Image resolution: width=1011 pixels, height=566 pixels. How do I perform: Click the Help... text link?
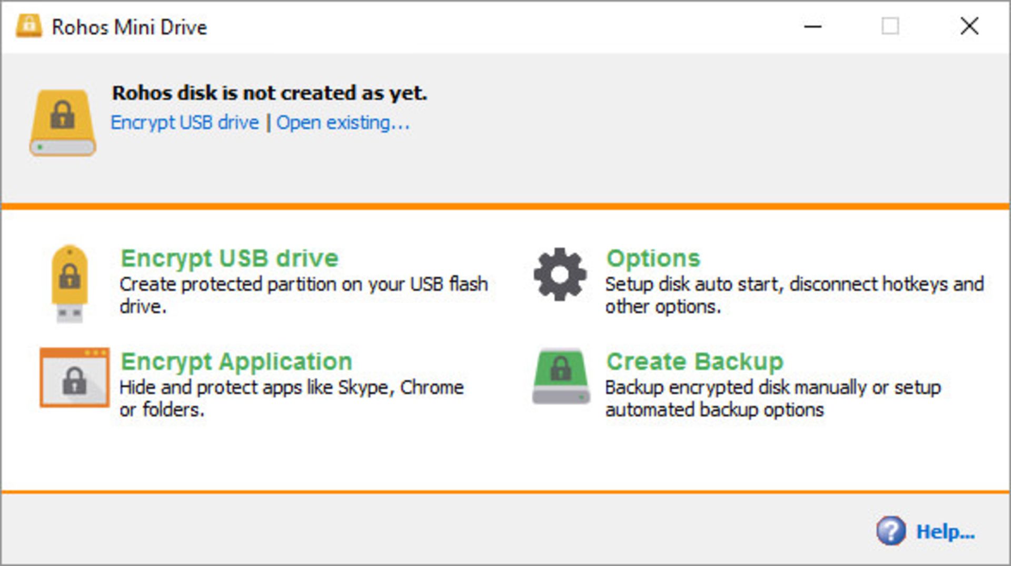point(946,532)
